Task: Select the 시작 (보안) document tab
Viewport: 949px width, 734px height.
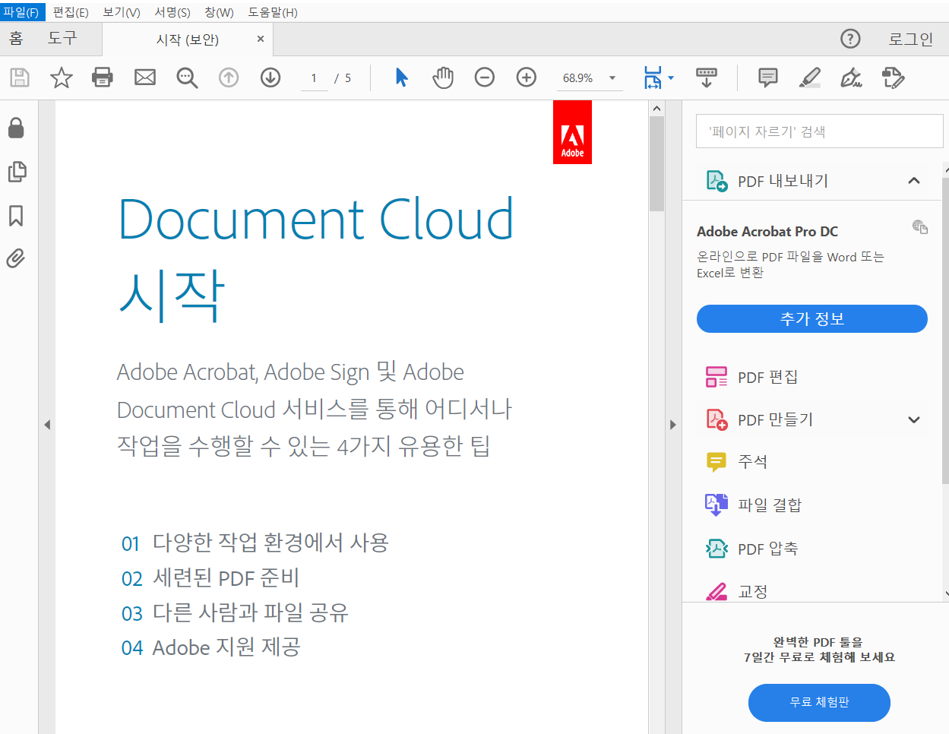Action: point(187,40)
